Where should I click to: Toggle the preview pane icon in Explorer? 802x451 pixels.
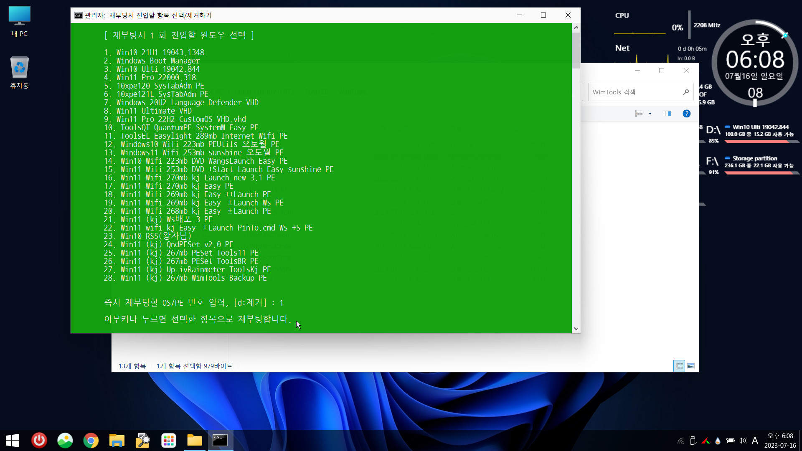click(x=667, y=114)
